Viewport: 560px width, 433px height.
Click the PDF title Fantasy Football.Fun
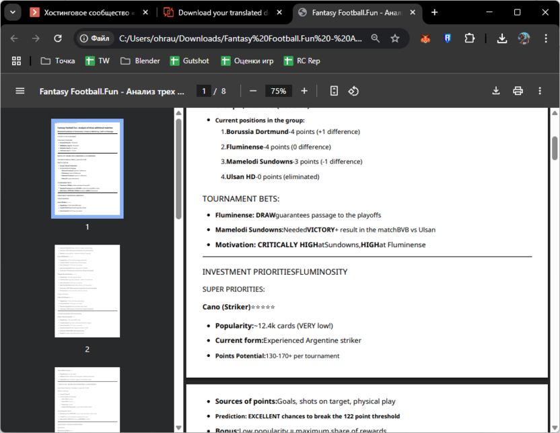[x=112, y=92]
